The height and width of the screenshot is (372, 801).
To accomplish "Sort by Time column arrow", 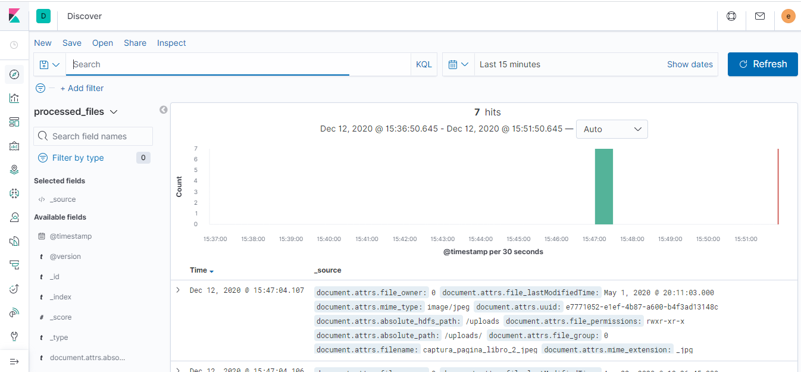I will pyautogui.click(x=211, y=271).
